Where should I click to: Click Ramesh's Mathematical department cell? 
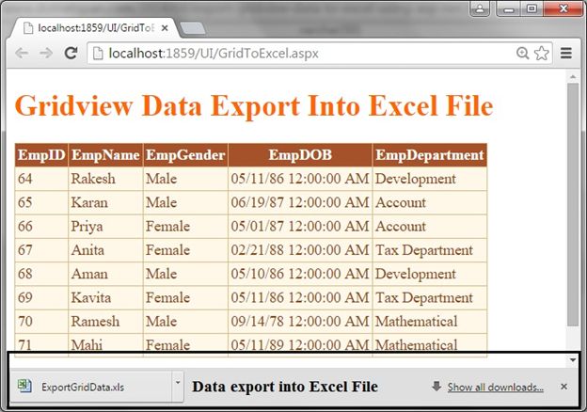click(430, 322)
